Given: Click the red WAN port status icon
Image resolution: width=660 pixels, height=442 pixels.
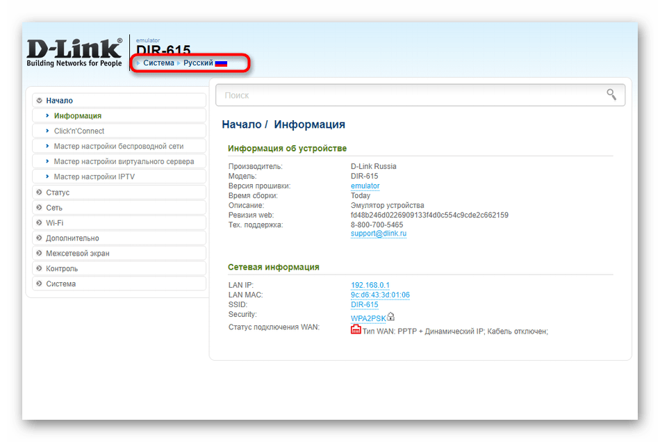Looking at the screenshot, I should pyautogui.click(x=356, y=329).
